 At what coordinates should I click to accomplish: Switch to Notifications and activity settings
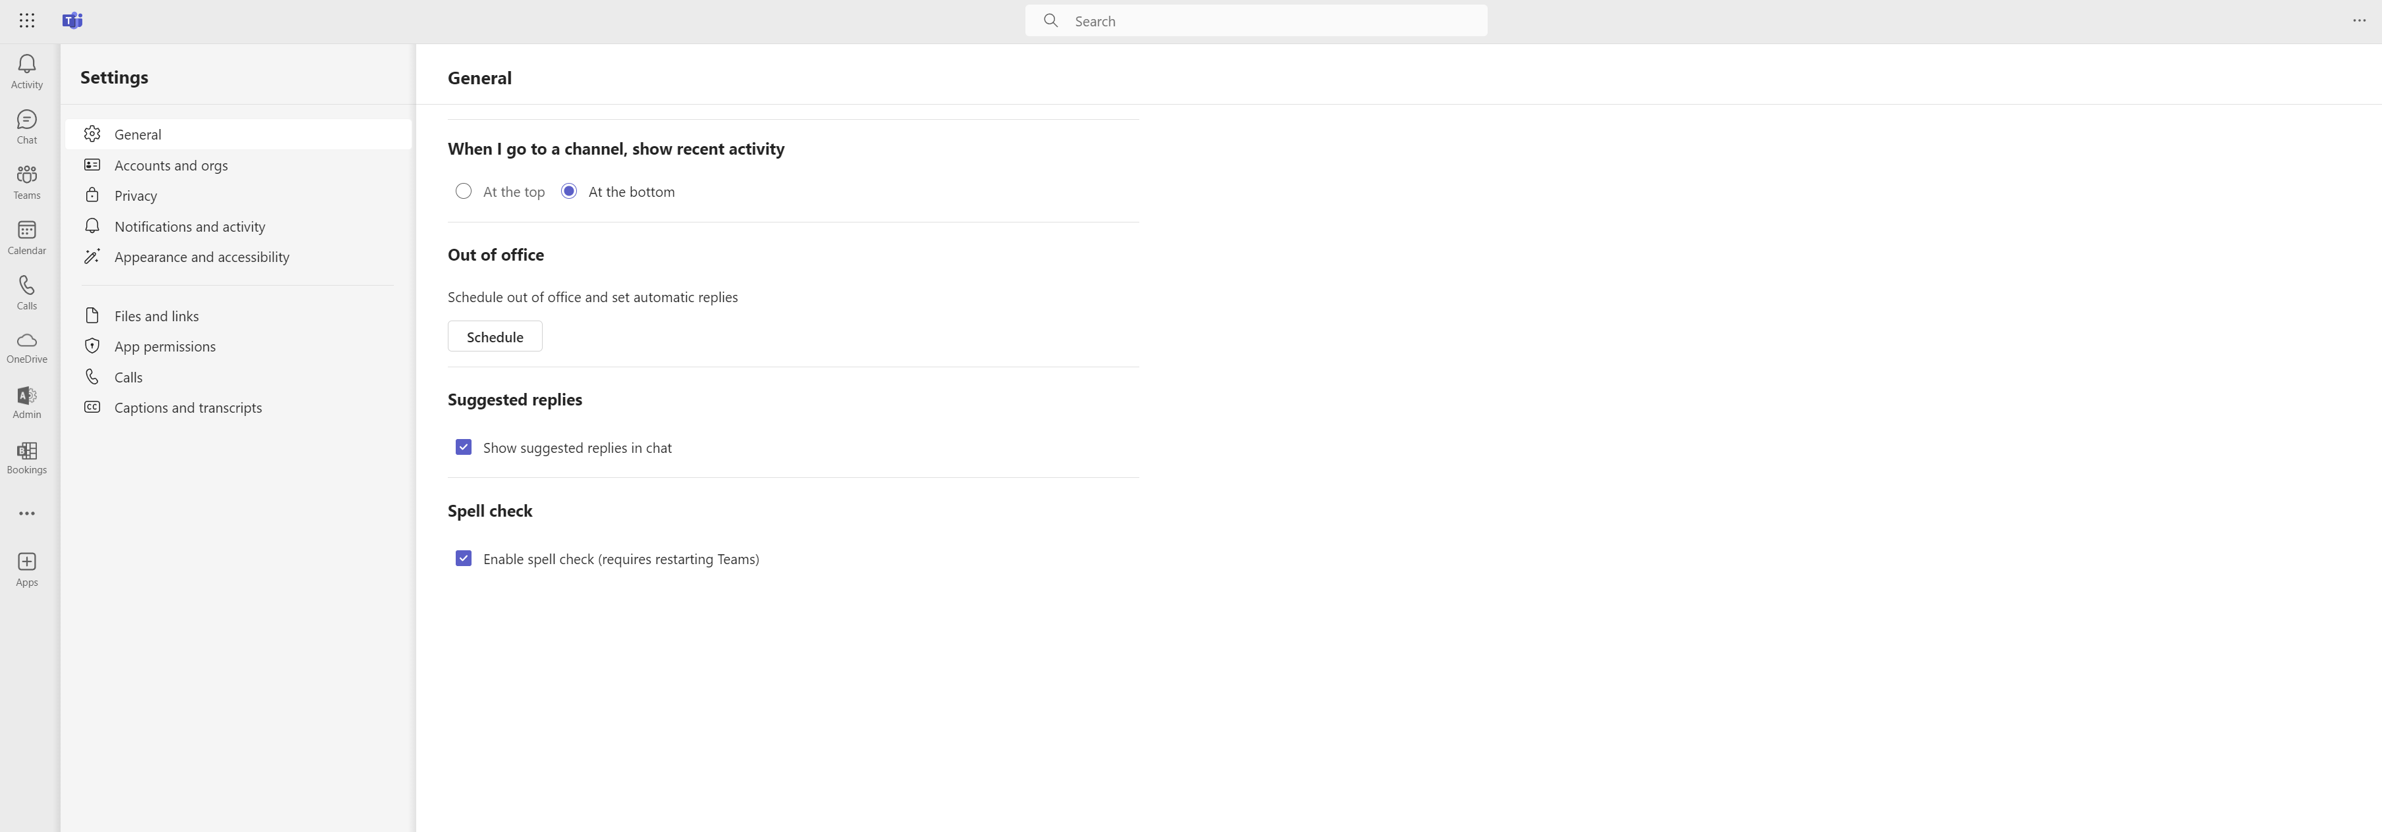(190, 226)
